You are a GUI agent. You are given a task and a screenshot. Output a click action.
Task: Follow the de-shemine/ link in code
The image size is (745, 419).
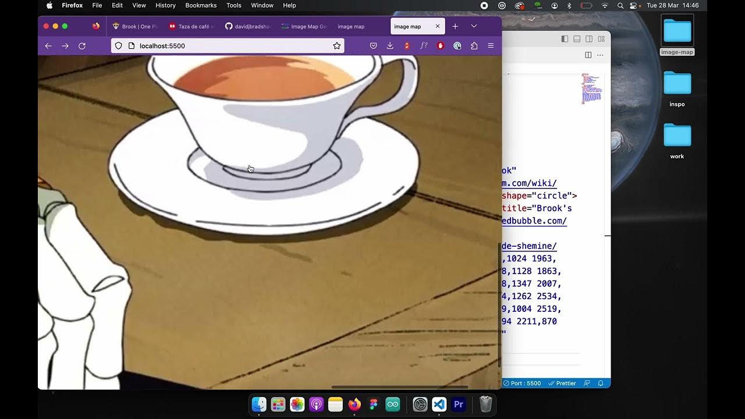(x=529, y=246)
